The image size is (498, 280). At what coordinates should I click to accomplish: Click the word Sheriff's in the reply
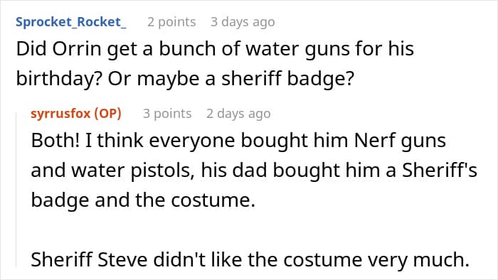click(x=440, y=170)
